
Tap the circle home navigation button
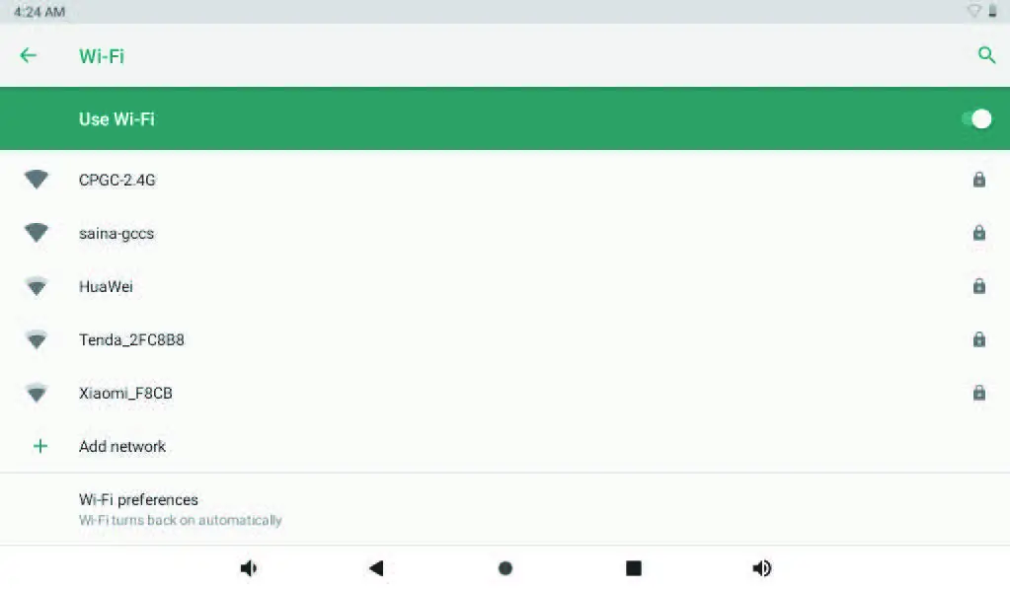tap(505, 568)
